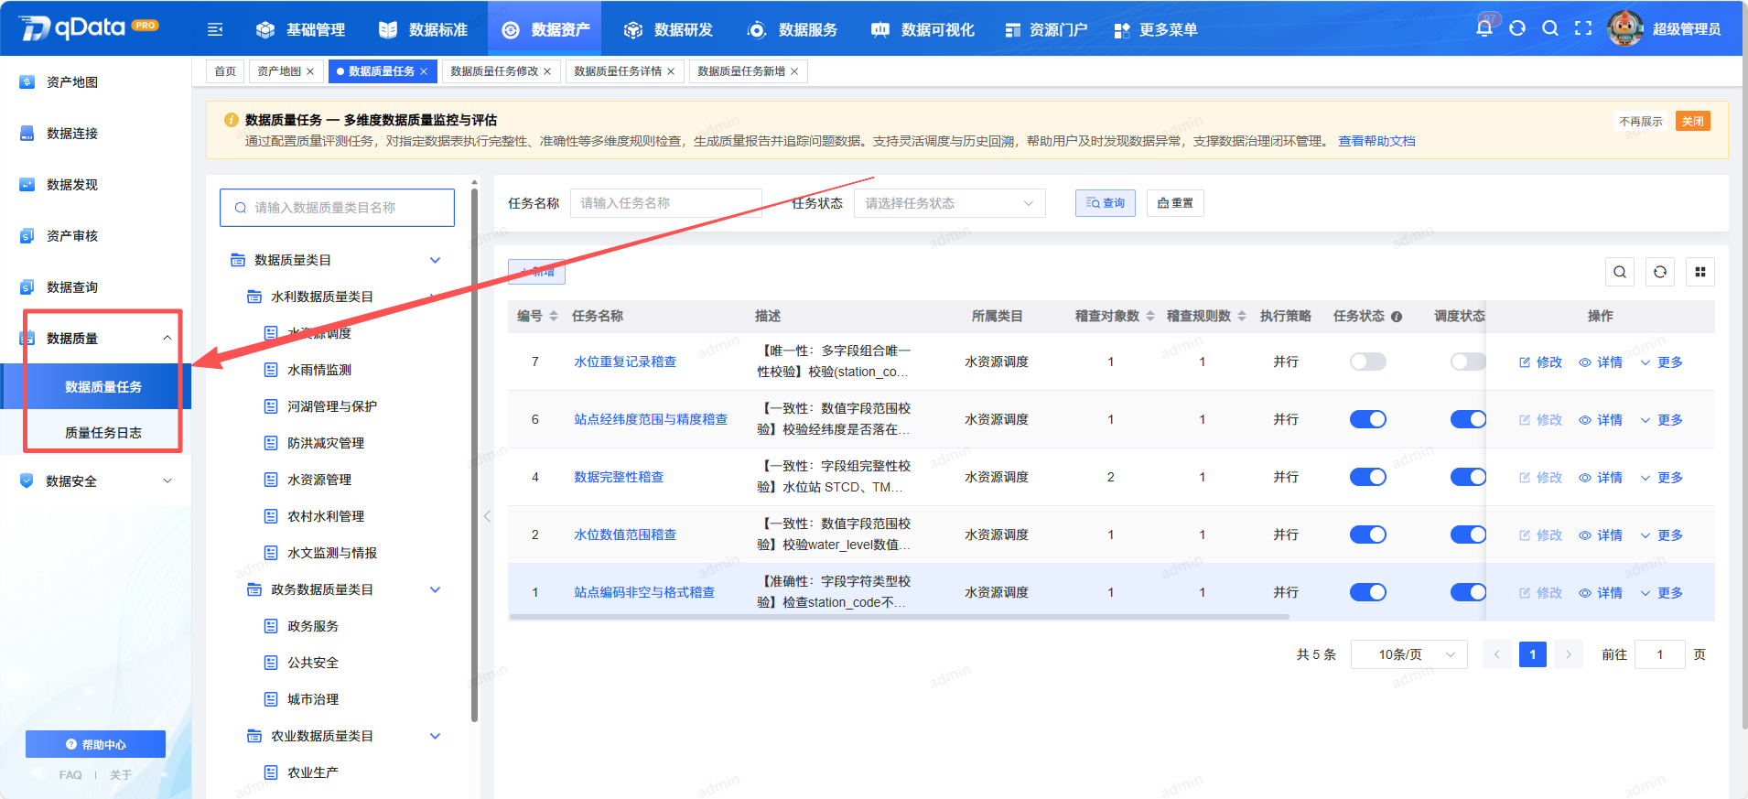This screenshot has width=1748, height=799.
Task: Click the 资产审核 sidebar icon
Action: [x=27, y=235]
